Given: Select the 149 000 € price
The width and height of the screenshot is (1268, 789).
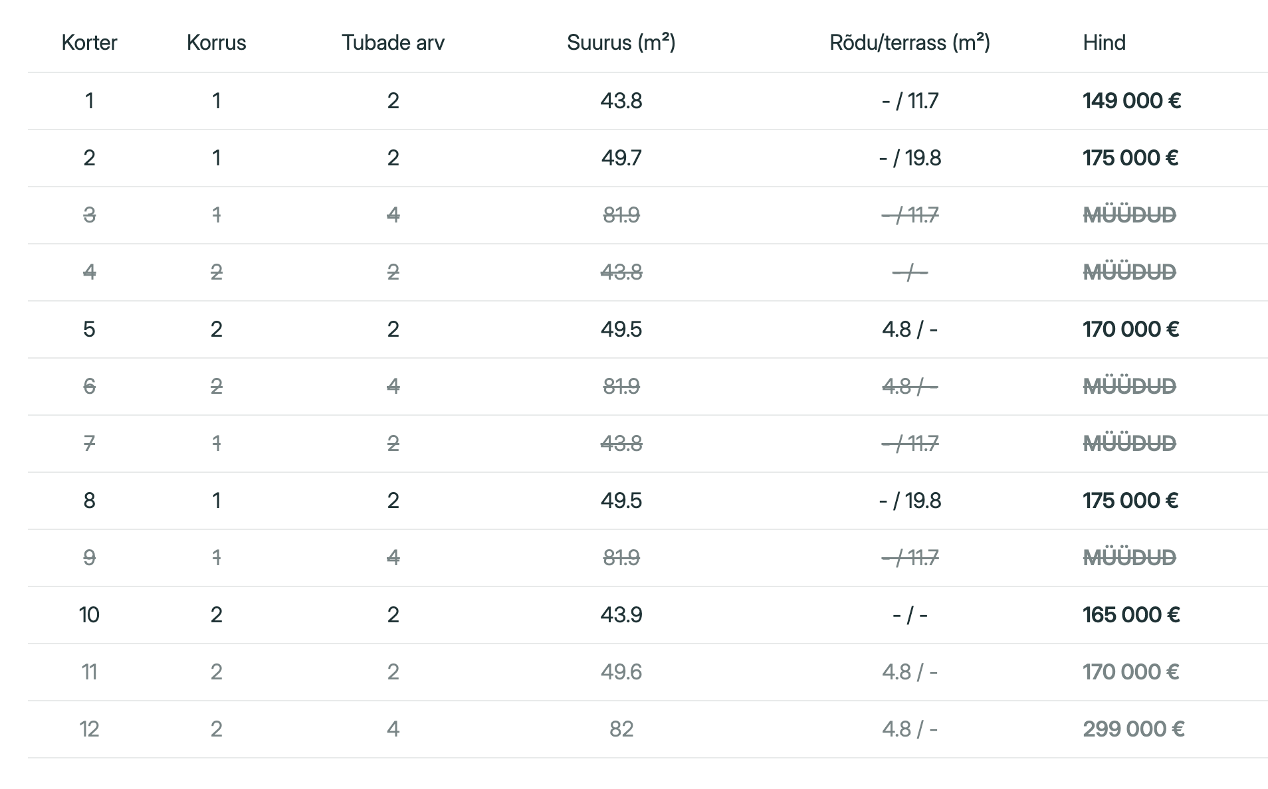Looking at the screenshot, I should click(x=1131, y=101).
